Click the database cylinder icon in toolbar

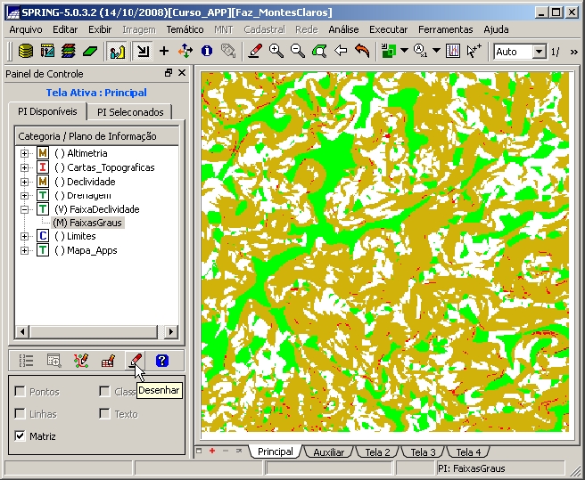(x=26, y=52)
